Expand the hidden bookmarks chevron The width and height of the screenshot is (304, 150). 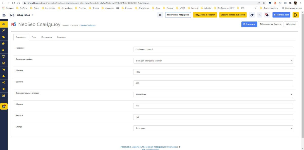[256, 8]
